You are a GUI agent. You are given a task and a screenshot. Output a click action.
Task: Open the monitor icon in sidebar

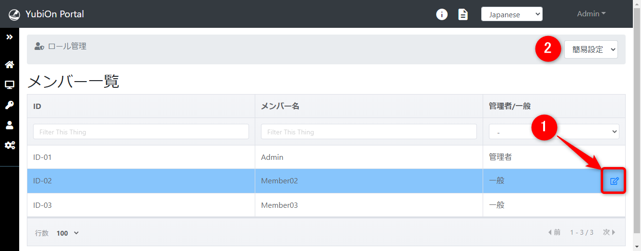point(10,85)
